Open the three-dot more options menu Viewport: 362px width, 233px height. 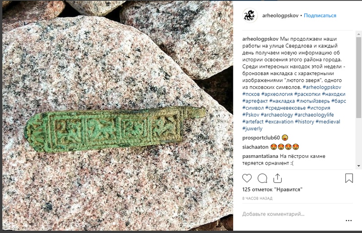pos(349,220)
